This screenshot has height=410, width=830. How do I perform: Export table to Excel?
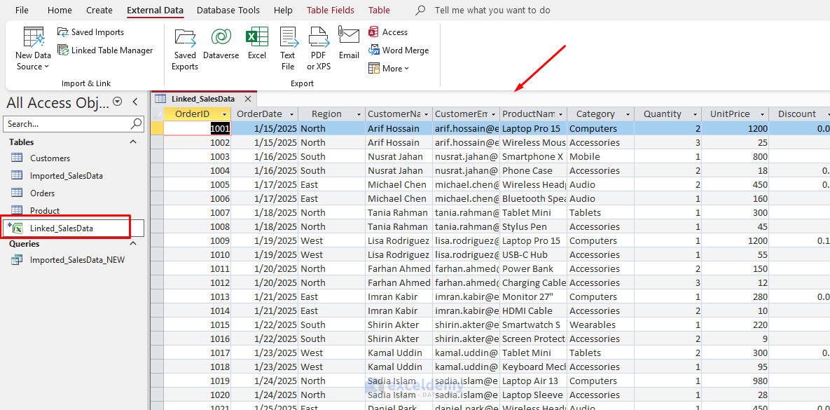(257, 43)
